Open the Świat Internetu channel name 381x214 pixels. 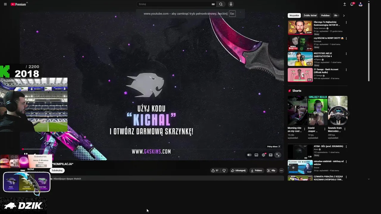click(x=320, y=28)
